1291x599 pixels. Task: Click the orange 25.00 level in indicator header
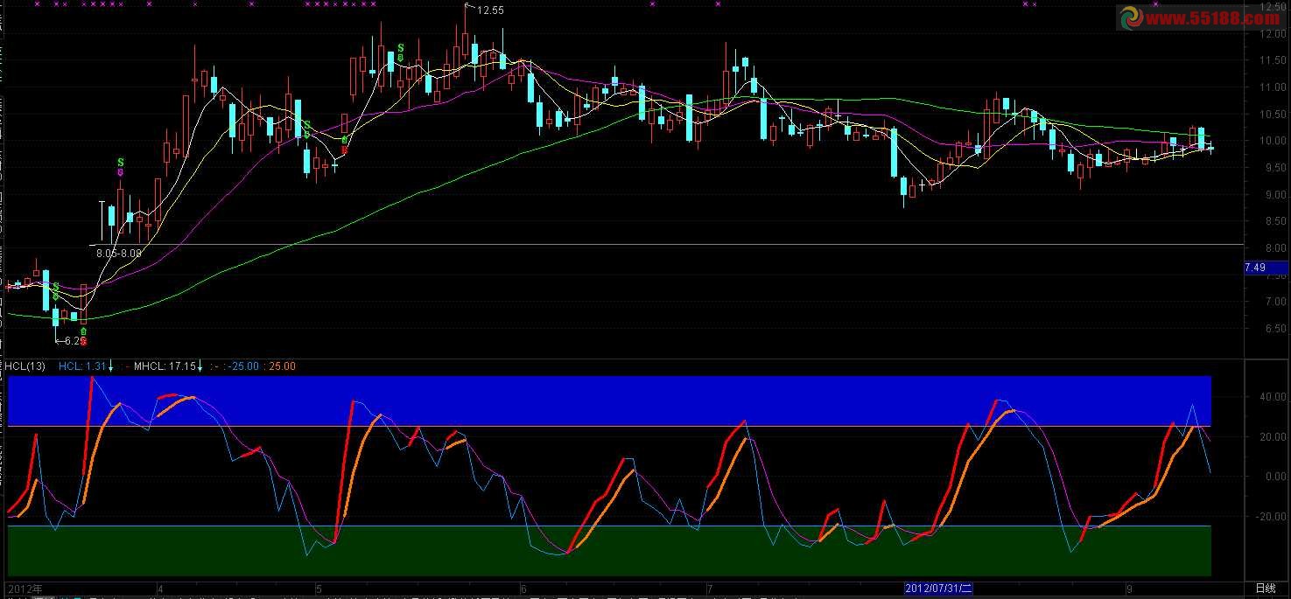282,366
